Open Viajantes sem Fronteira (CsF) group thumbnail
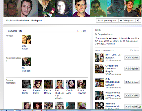 (x=99, y=96)
